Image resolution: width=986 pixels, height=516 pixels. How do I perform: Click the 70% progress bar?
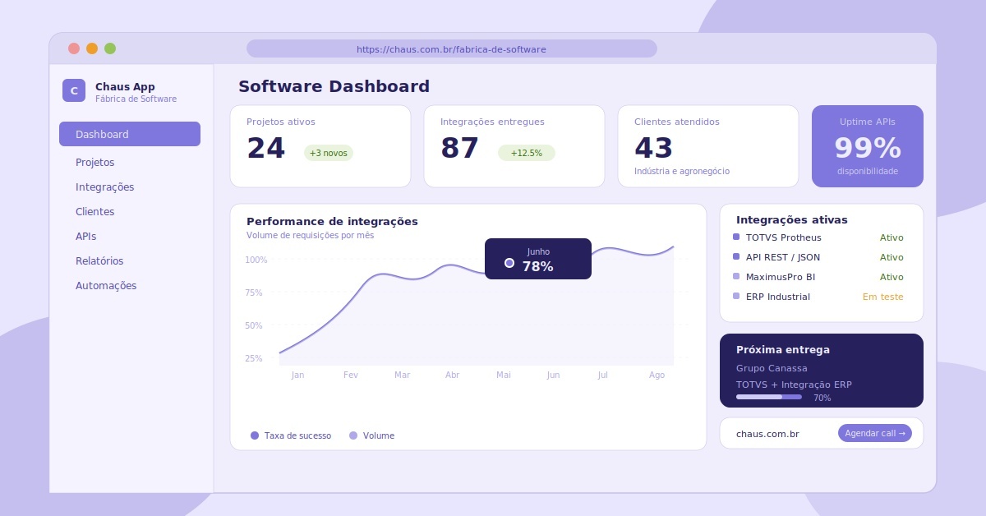coord(768,397)
